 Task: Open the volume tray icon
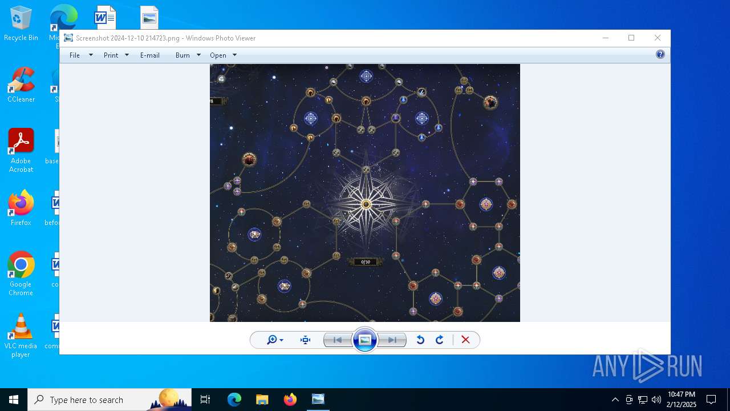pos(656,400)
